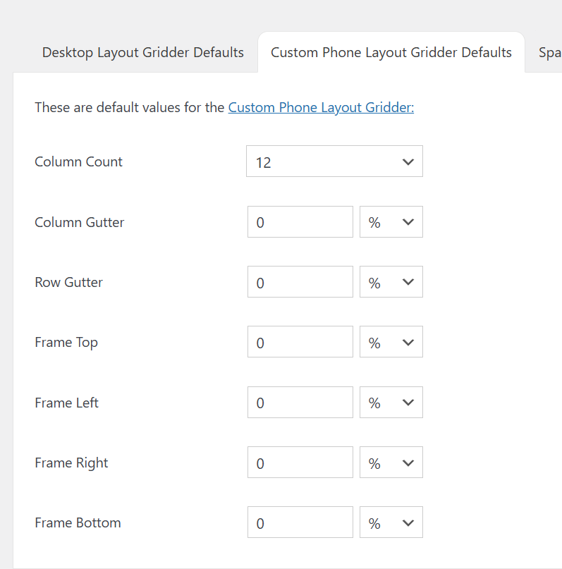Image resolution: width=562 pixels, height=569 pixels.
Task: Open the Column Count dropdown
Action: click(334, 161)
